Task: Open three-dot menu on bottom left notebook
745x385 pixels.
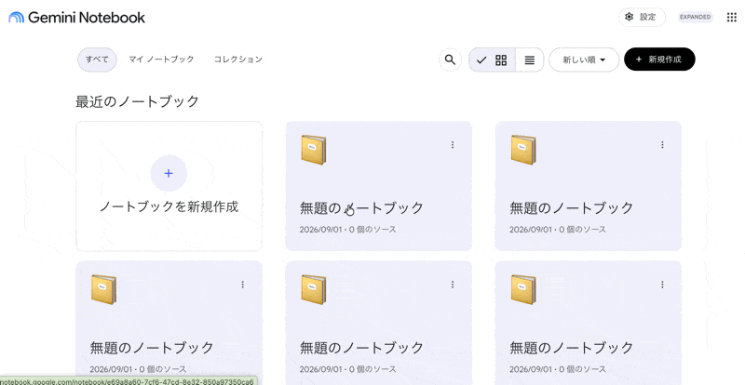Action: pyautogui.click(x=243, y=285)
